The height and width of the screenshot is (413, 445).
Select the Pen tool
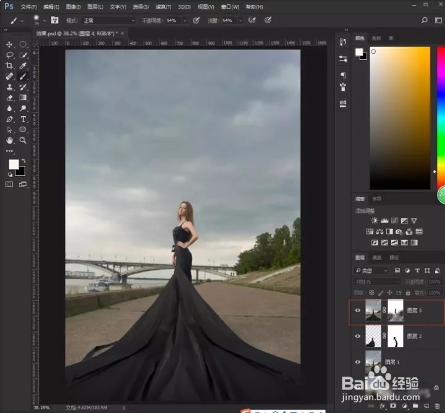(9, 119)
